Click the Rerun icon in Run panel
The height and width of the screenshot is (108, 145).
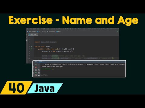(x=36, y=65)
